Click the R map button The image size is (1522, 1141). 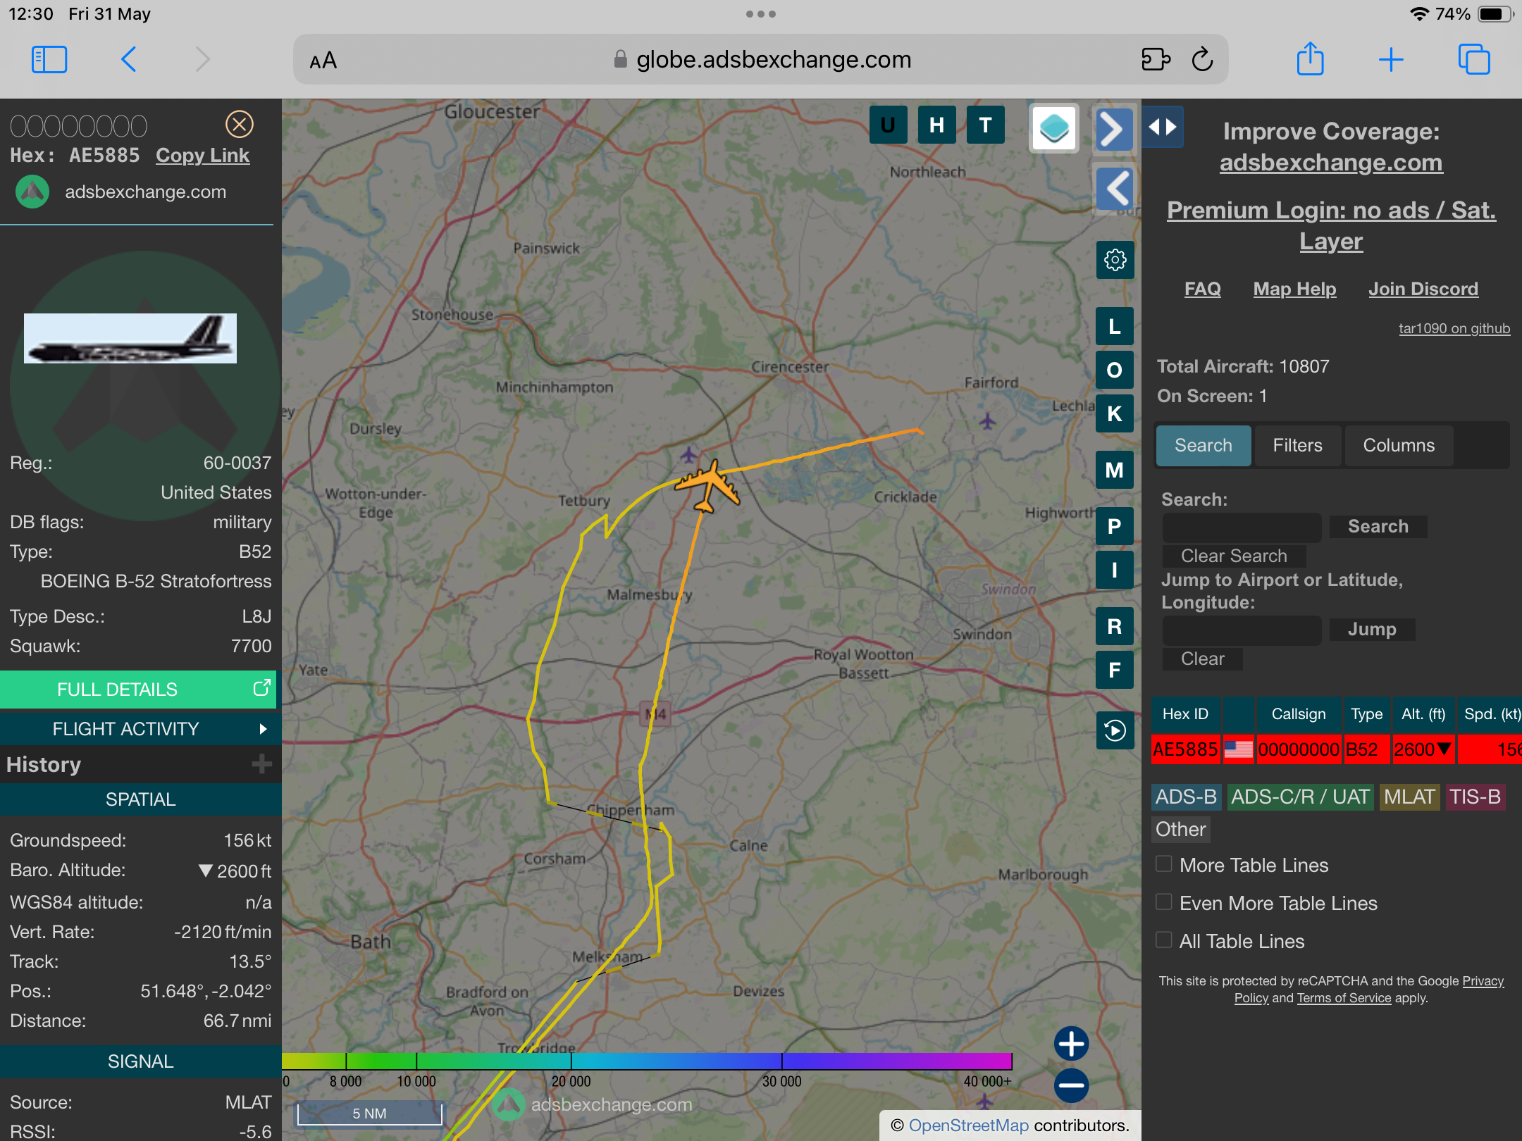(1115, 626)
